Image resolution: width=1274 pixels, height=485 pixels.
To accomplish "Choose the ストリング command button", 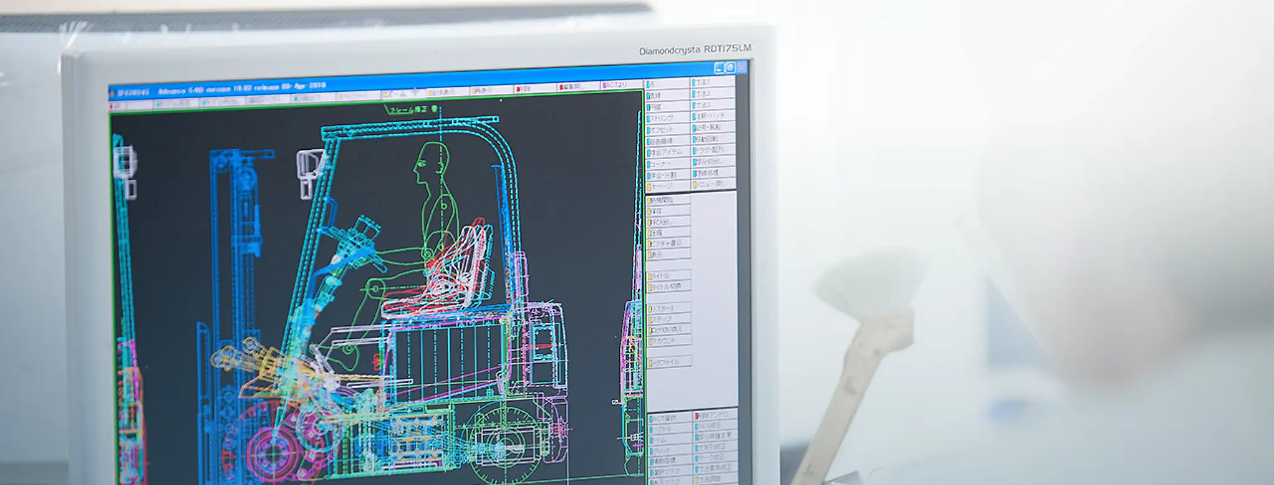I will point(668,118).
